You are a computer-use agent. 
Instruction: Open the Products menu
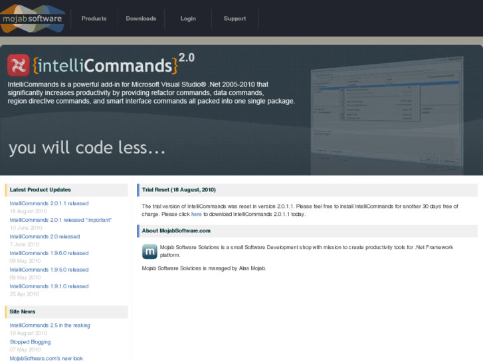94,19
